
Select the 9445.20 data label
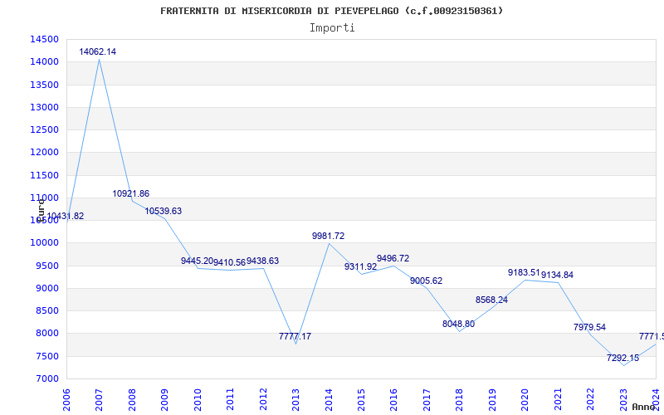click(x=197, y=261)
